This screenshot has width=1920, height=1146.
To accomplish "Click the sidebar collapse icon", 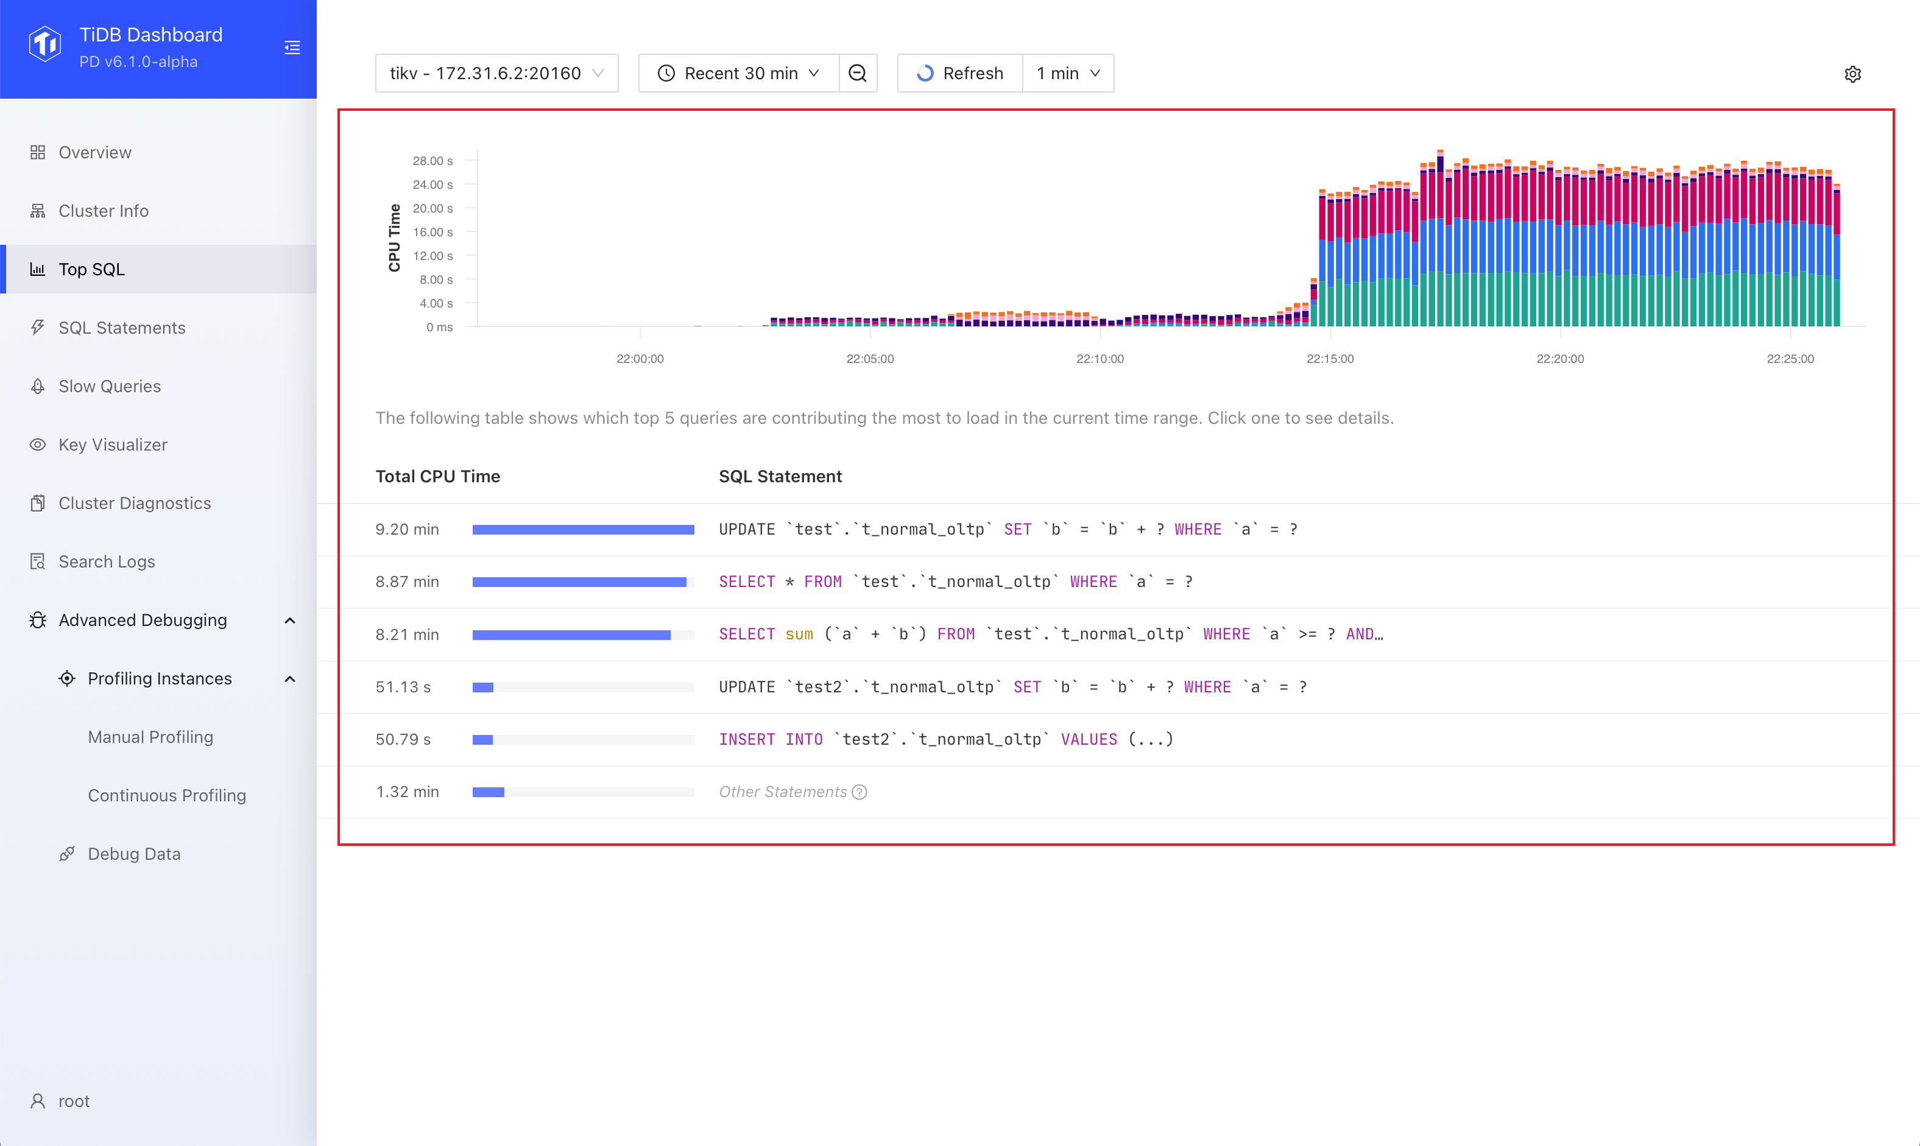I will coord(292,48).
